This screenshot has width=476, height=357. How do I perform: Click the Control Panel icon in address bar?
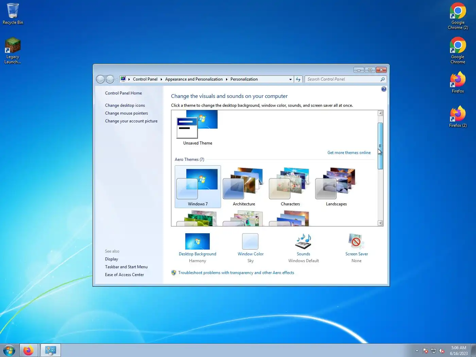[x=123, y=79]
